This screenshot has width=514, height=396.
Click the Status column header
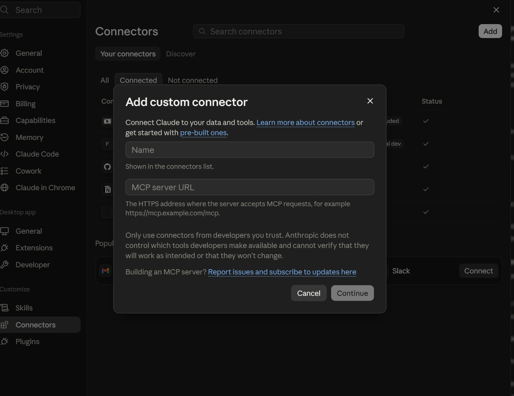(x=432, y=101)
